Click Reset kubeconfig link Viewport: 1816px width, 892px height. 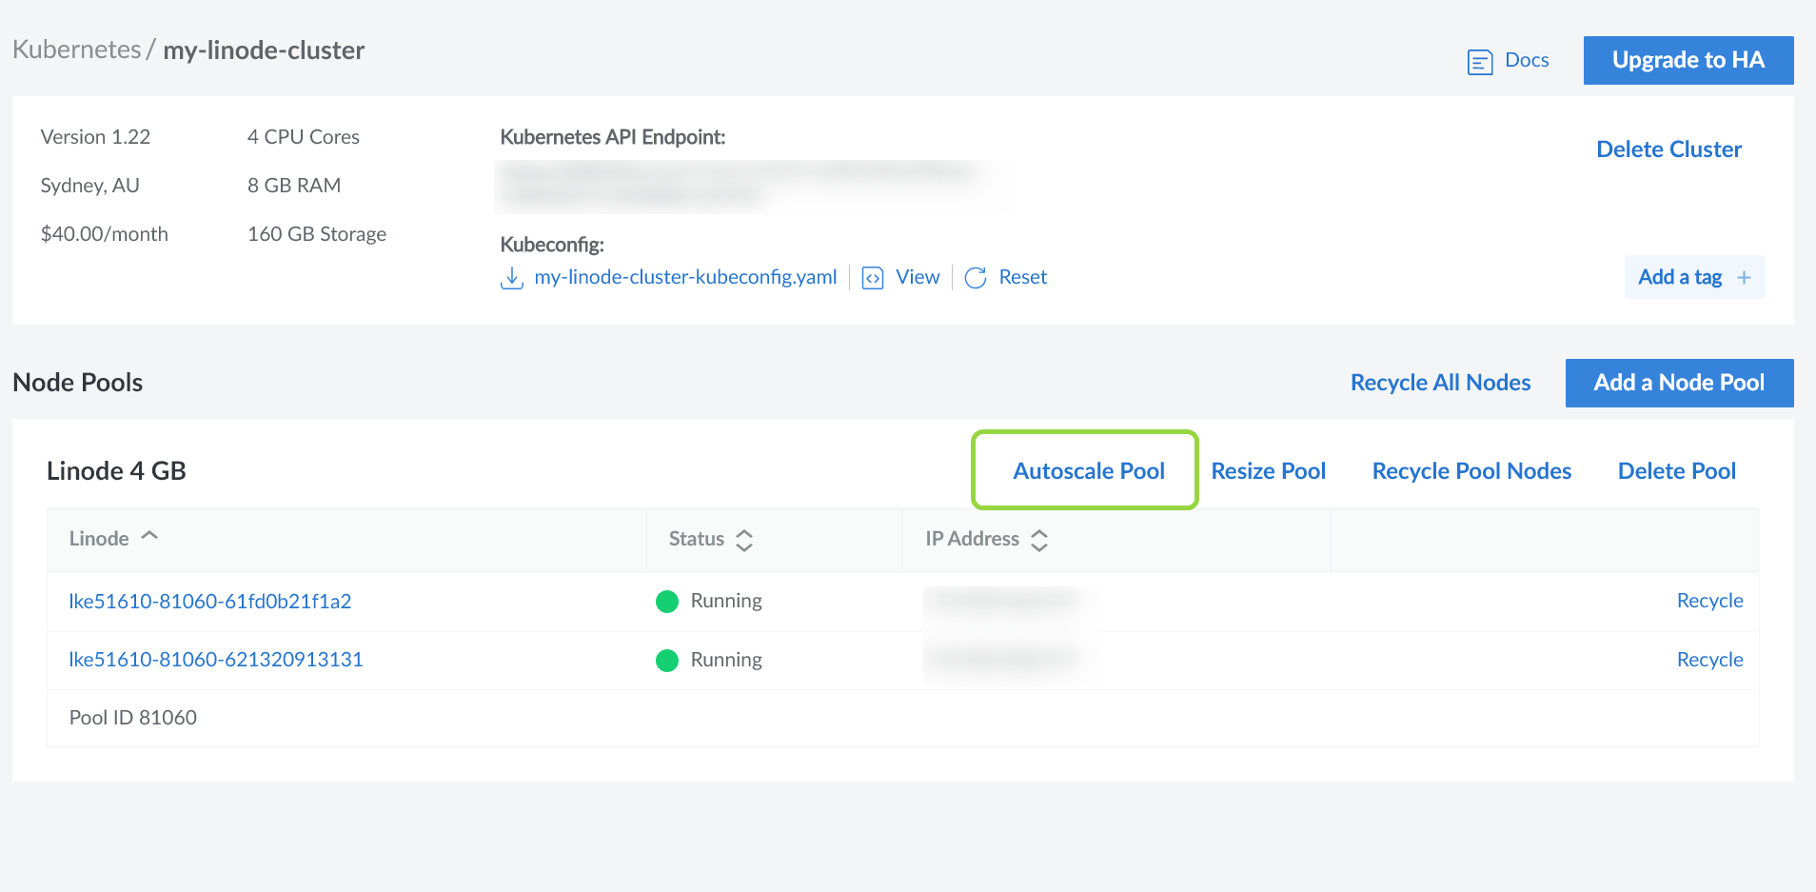(x=1022, y=277)
